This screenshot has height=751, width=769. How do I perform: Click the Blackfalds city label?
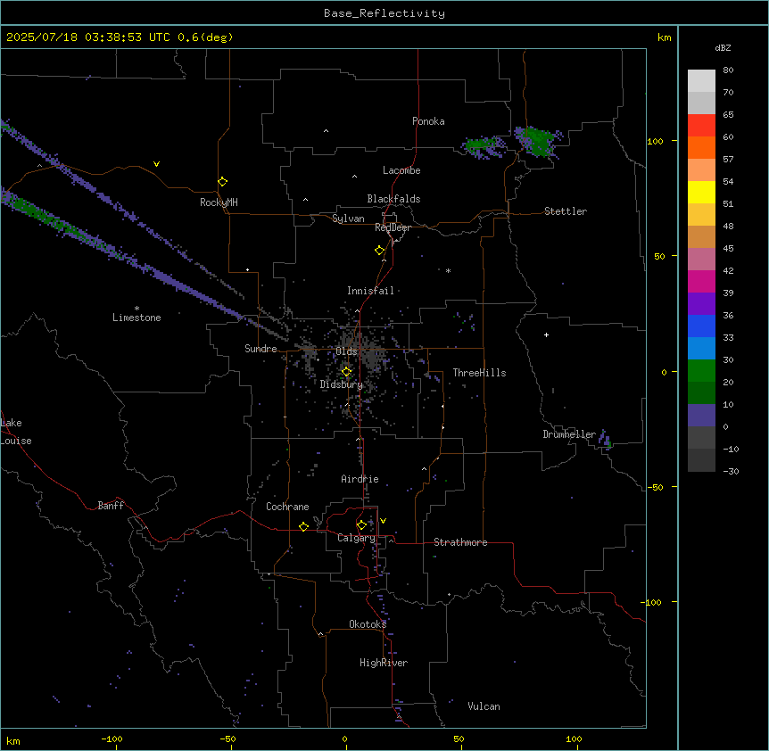(x=393, y=199)
